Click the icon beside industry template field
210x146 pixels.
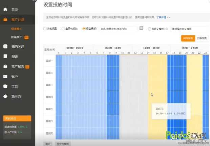coord(141,28)
